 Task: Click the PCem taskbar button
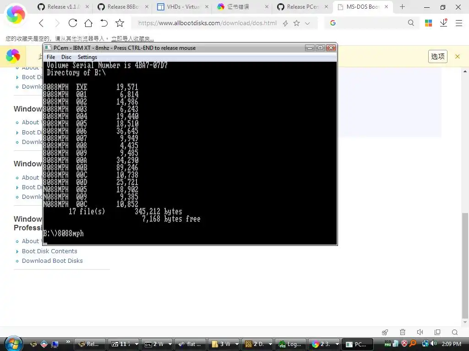pos(357,344)
